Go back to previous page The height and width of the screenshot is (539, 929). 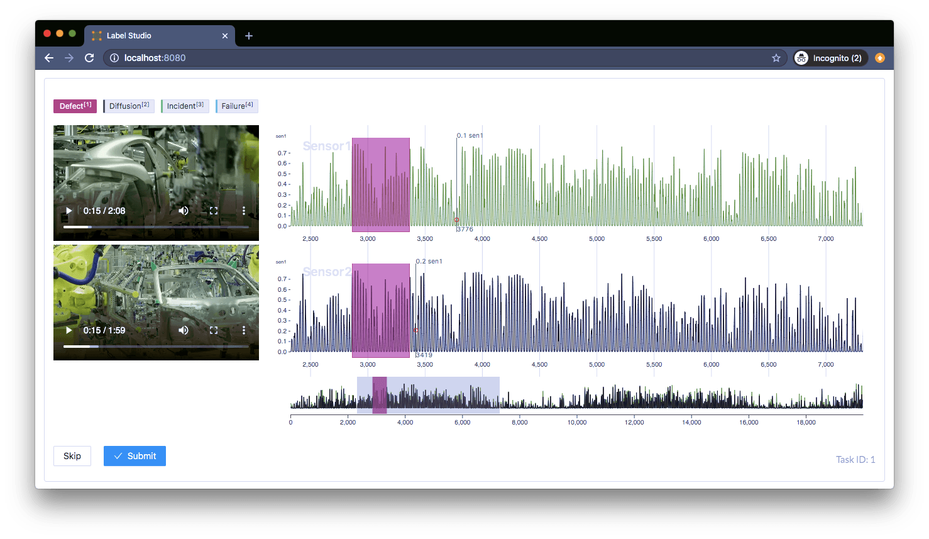point(49,58)
